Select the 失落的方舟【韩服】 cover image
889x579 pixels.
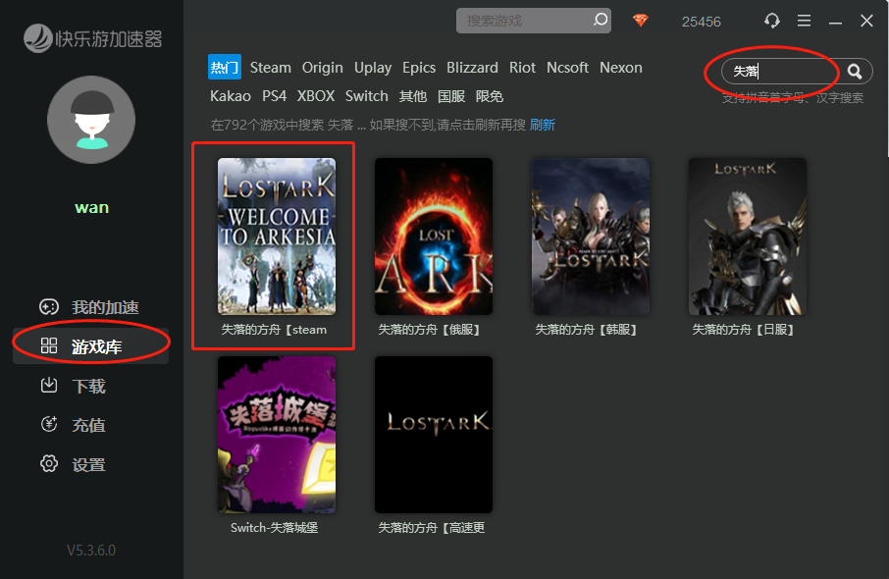[x=591, y=236]
